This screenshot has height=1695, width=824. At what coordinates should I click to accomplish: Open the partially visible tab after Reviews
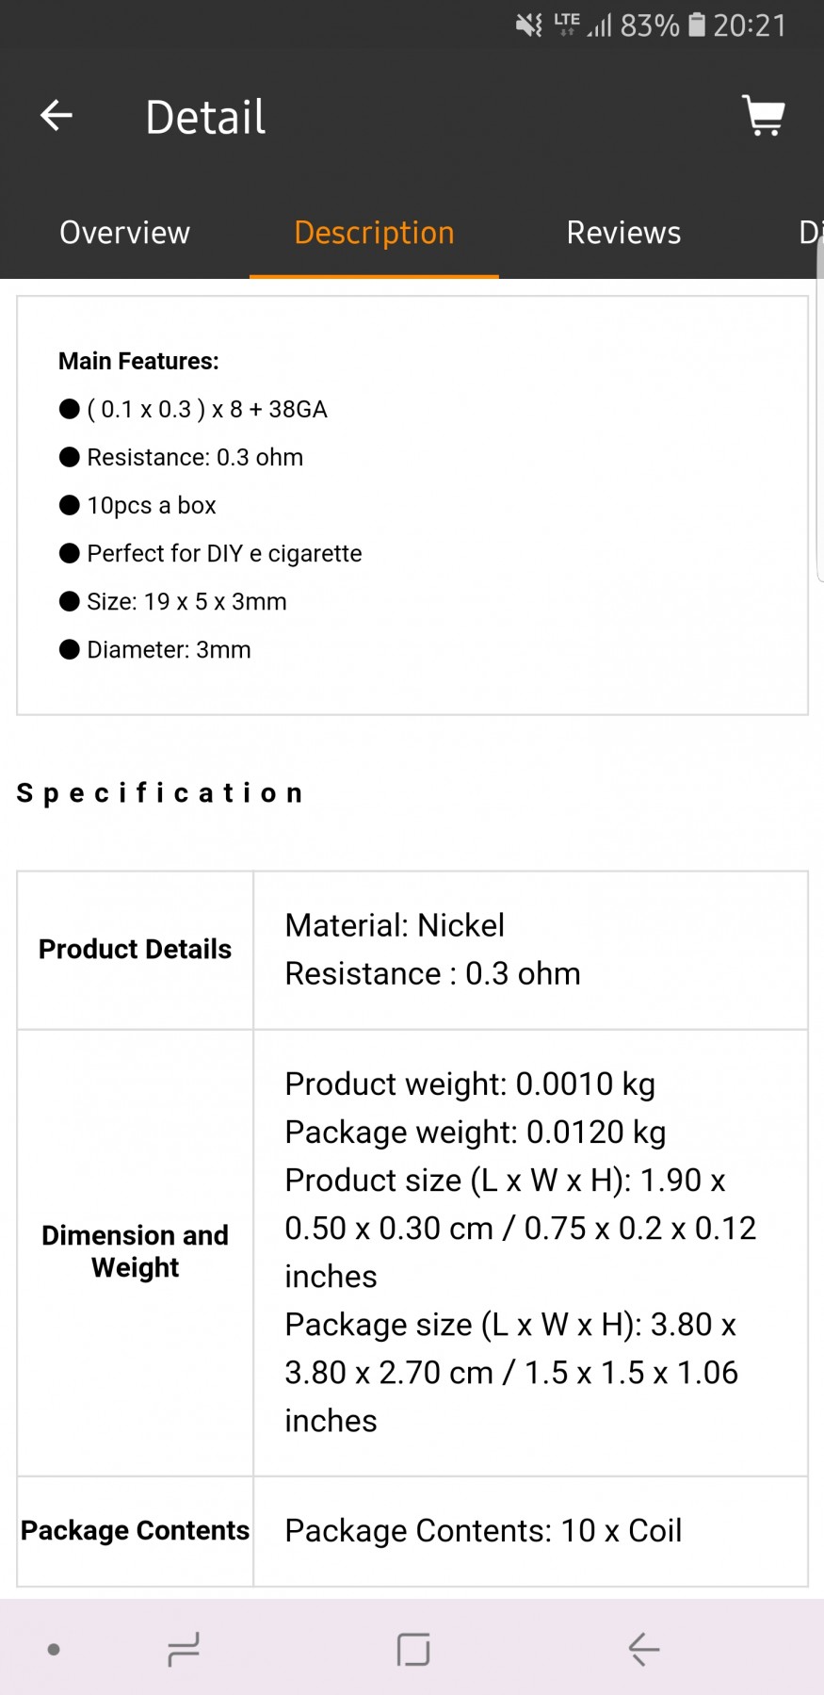click(x=810, y=233)
